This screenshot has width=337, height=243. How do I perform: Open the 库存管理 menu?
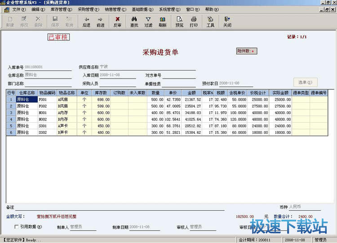click(x=61, y=9)
